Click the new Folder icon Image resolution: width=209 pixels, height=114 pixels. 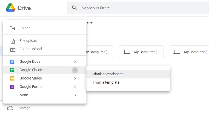[x=12, y=28]
